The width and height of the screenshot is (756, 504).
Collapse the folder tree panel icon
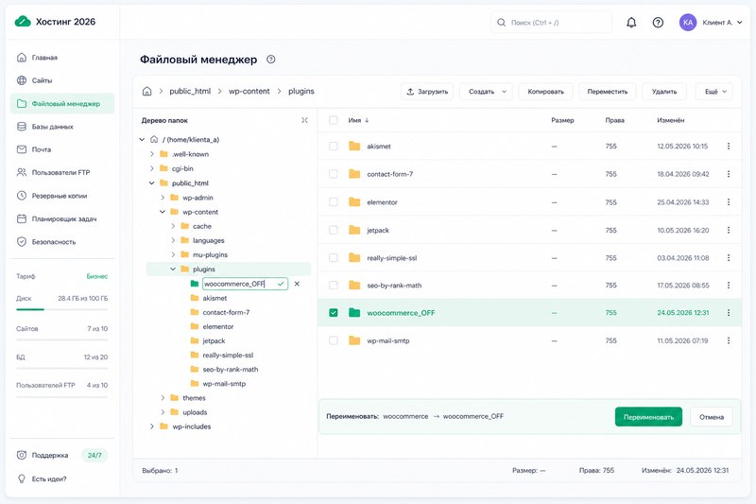coord(304,120)
